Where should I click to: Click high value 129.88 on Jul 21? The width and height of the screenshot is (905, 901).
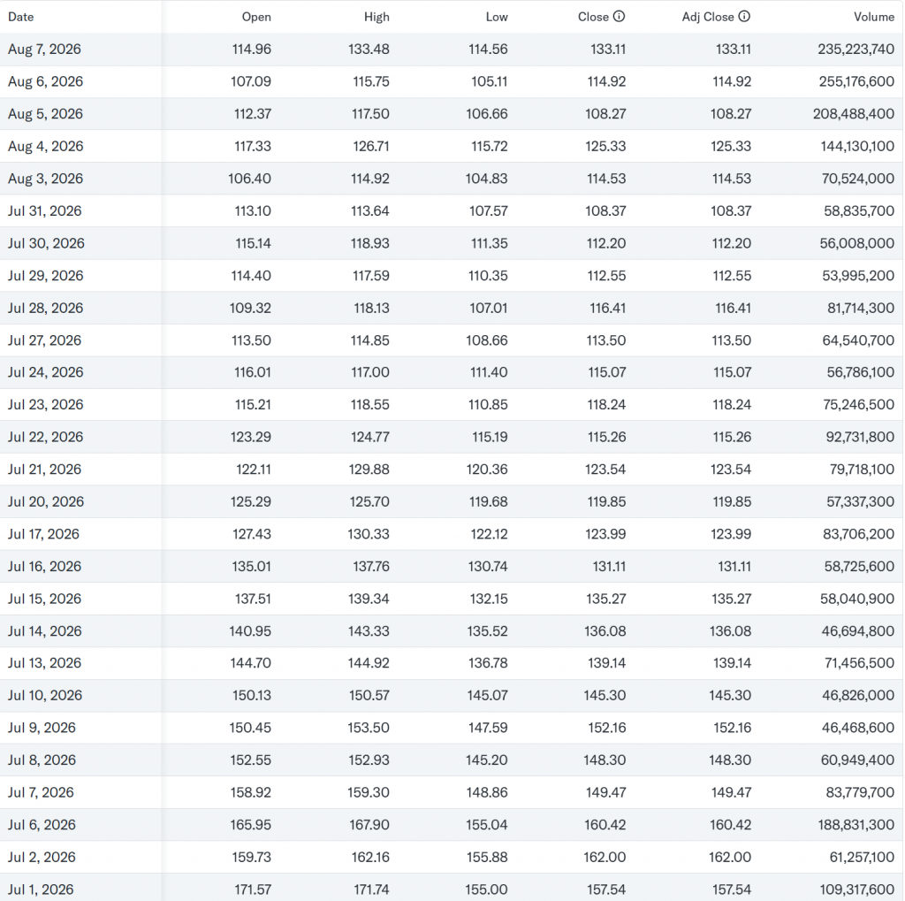369,469
